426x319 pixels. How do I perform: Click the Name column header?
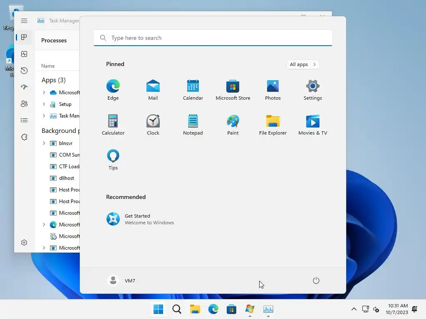tap(48, 66)
